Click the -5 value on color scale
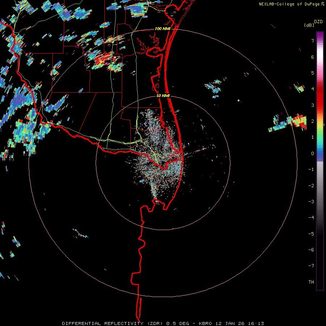This screenshot has height=326, width=326. click(311, 234)
